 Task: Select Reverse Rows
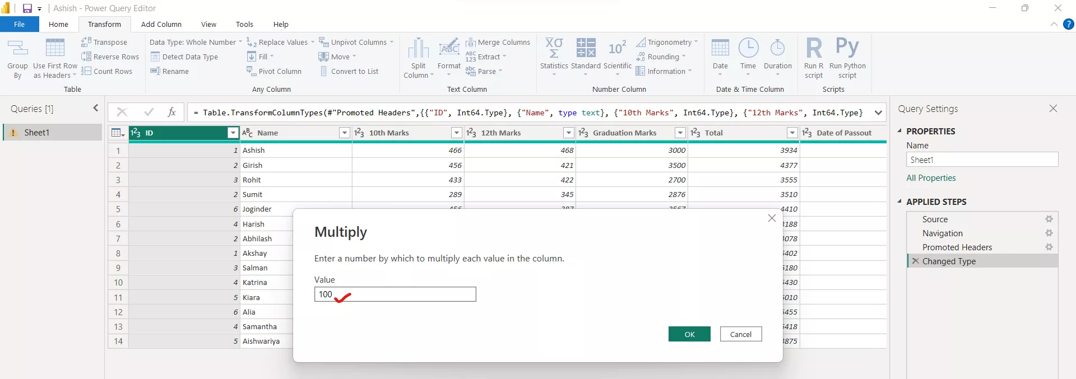pos(110,57)
